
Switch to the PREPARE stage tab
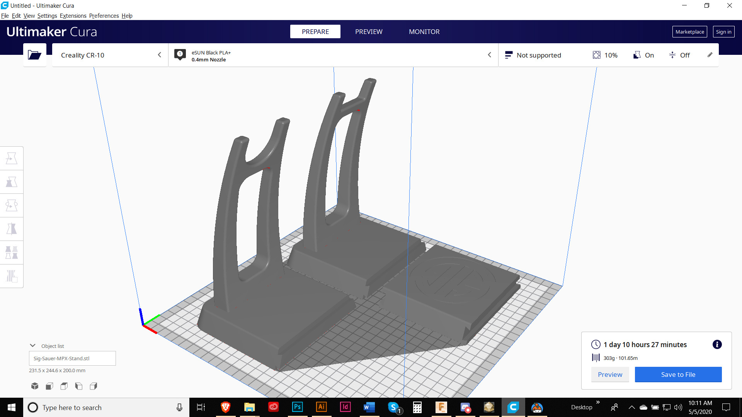pos(315,32)
